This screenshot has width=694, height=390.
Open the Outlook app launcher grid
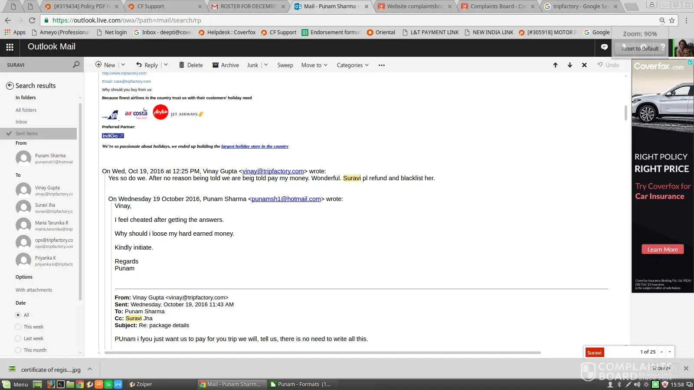click(10, 47)
